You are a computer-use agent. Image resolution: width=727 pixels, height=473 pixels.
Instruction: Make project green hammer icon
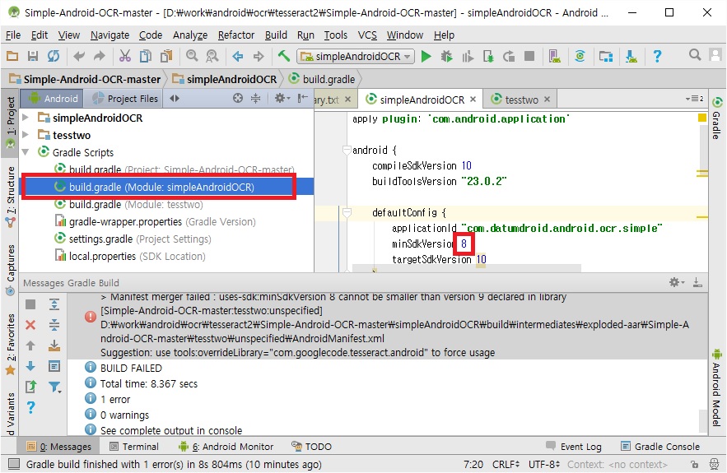[284, 56]
